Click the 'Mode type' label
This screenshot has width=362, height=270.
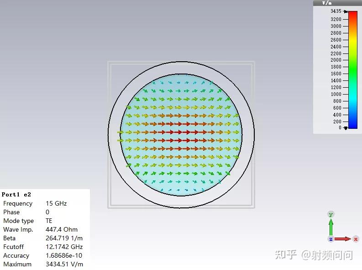point(18,221)
